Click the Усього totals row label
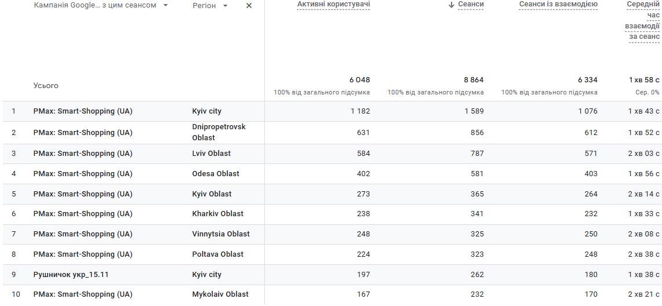 46,86
